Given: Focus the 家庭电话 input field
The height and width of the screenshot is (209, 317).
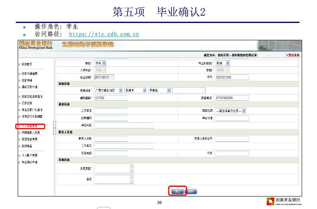Looking at the screenshot, I should tap(232, 98).
